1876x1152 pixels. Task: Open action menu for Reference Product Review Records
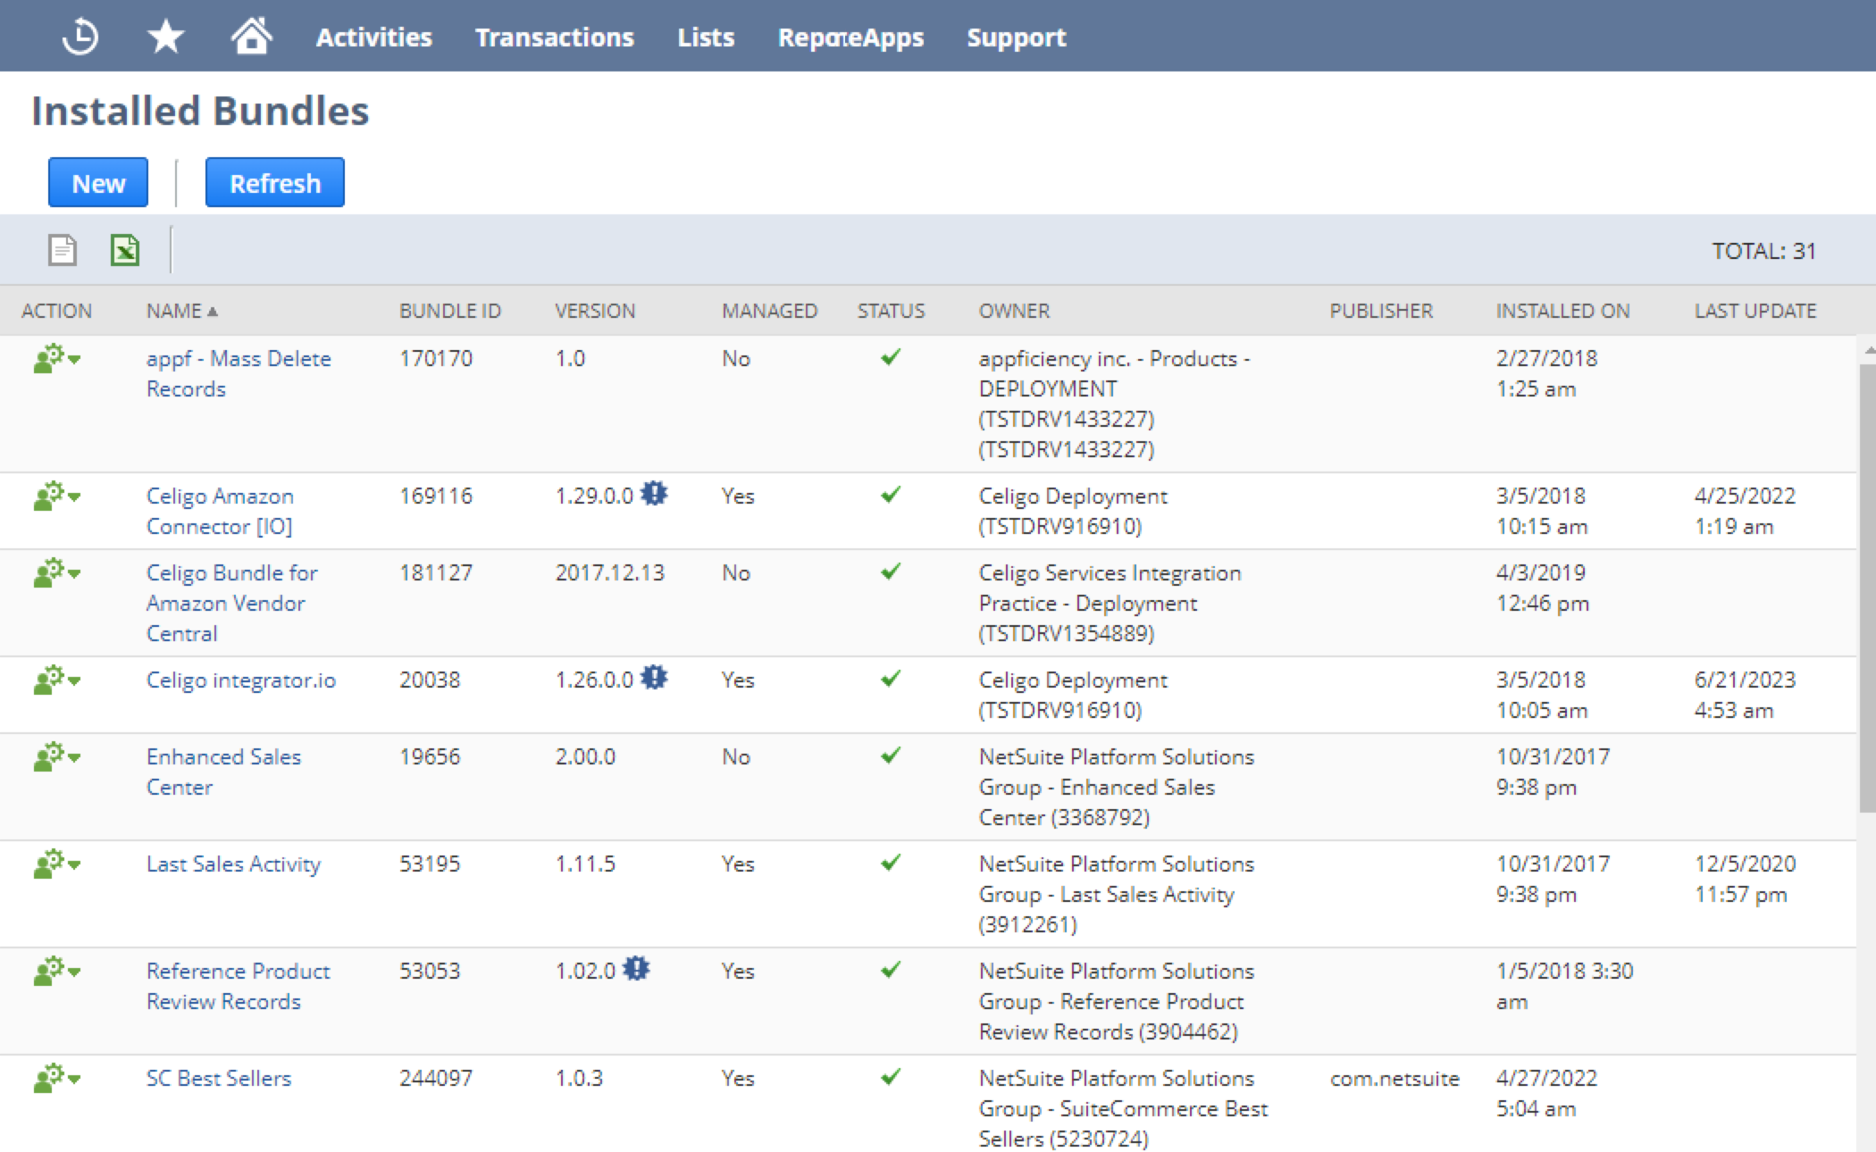(57, 972)
